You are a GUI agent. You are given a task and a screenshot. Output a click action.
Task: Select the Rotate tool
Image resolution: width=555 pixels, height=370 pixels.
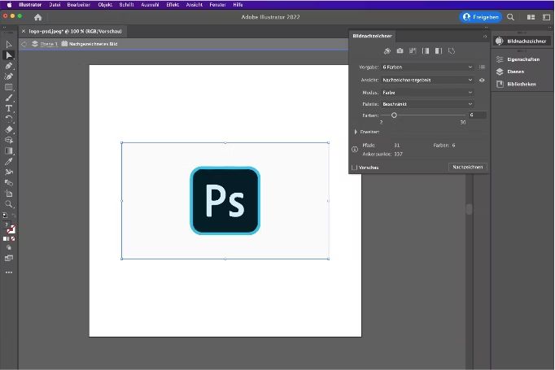click(9, 119)
